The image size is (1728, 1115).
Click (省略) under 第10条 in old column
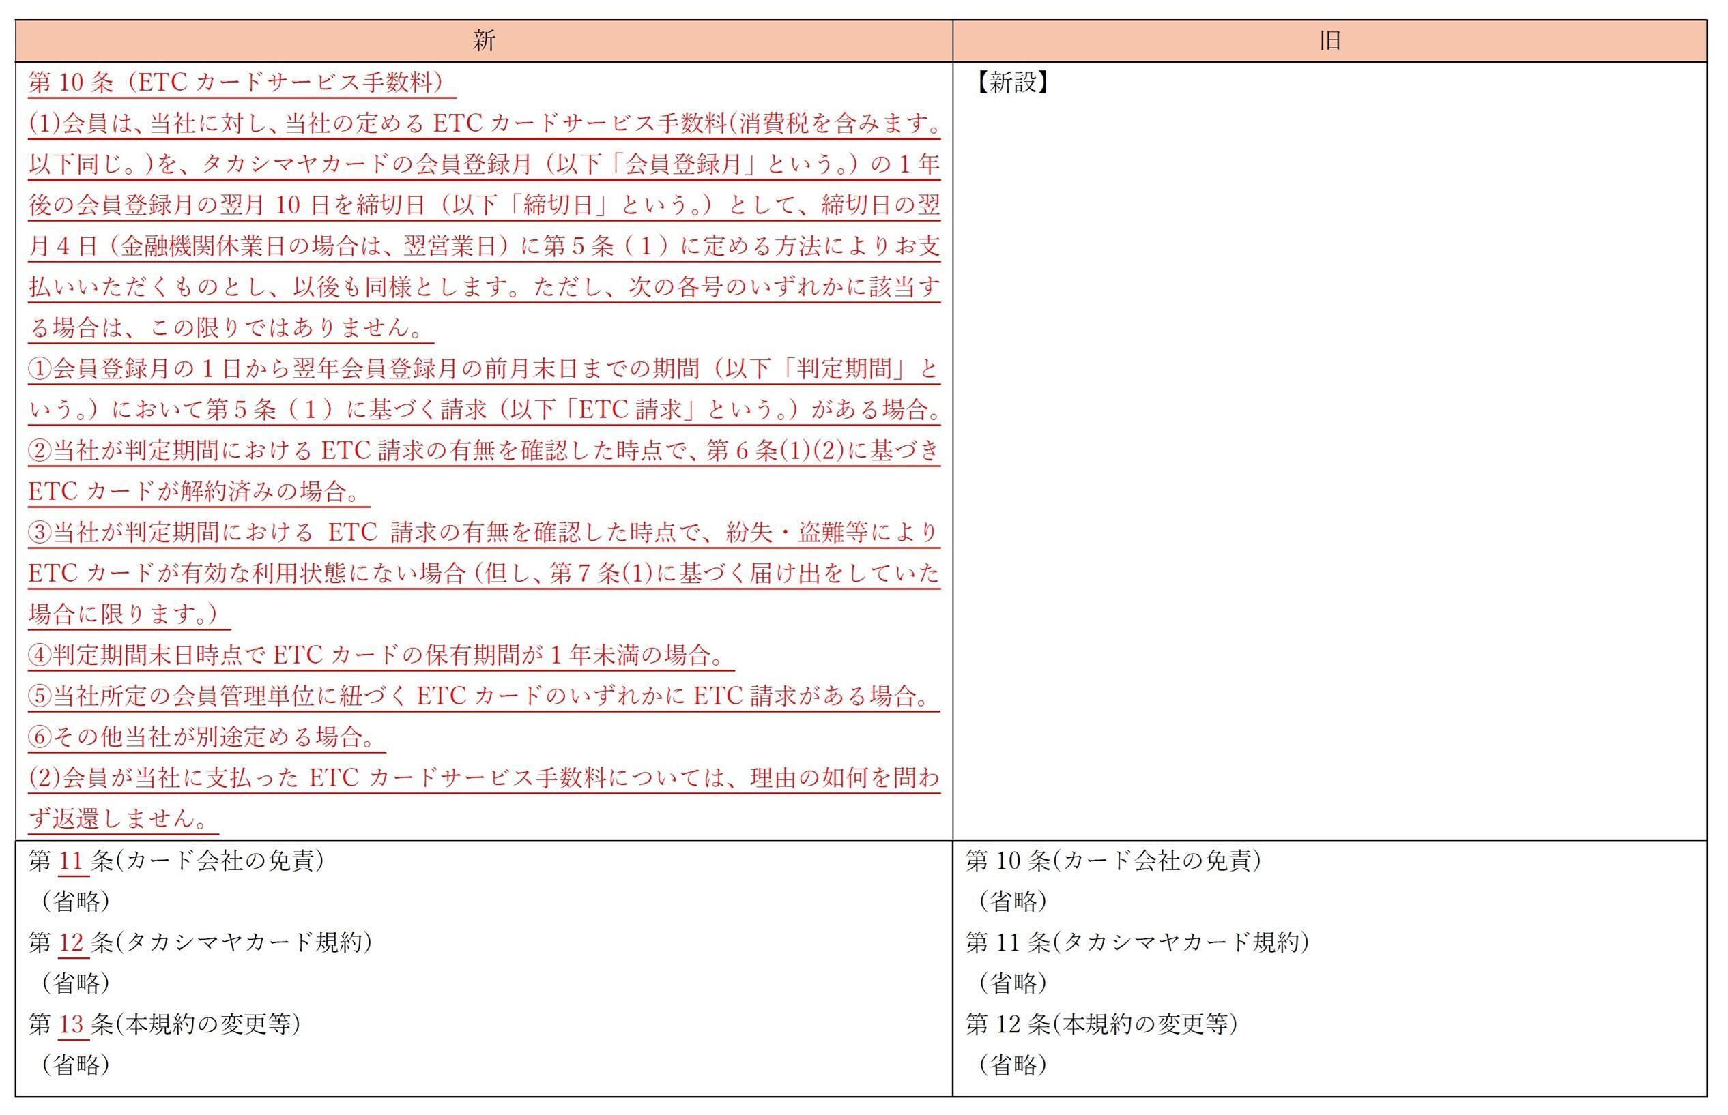pyautogui.click(x=1013, y=902)
